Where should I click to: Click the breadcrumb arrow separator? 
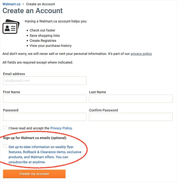(x=23, y=4)
